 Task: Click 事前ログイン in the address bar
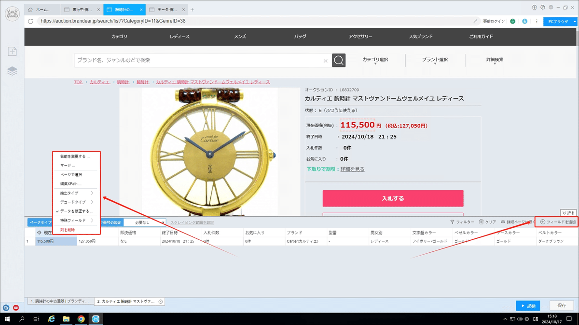pyautogui.click(x=495, y=21)
